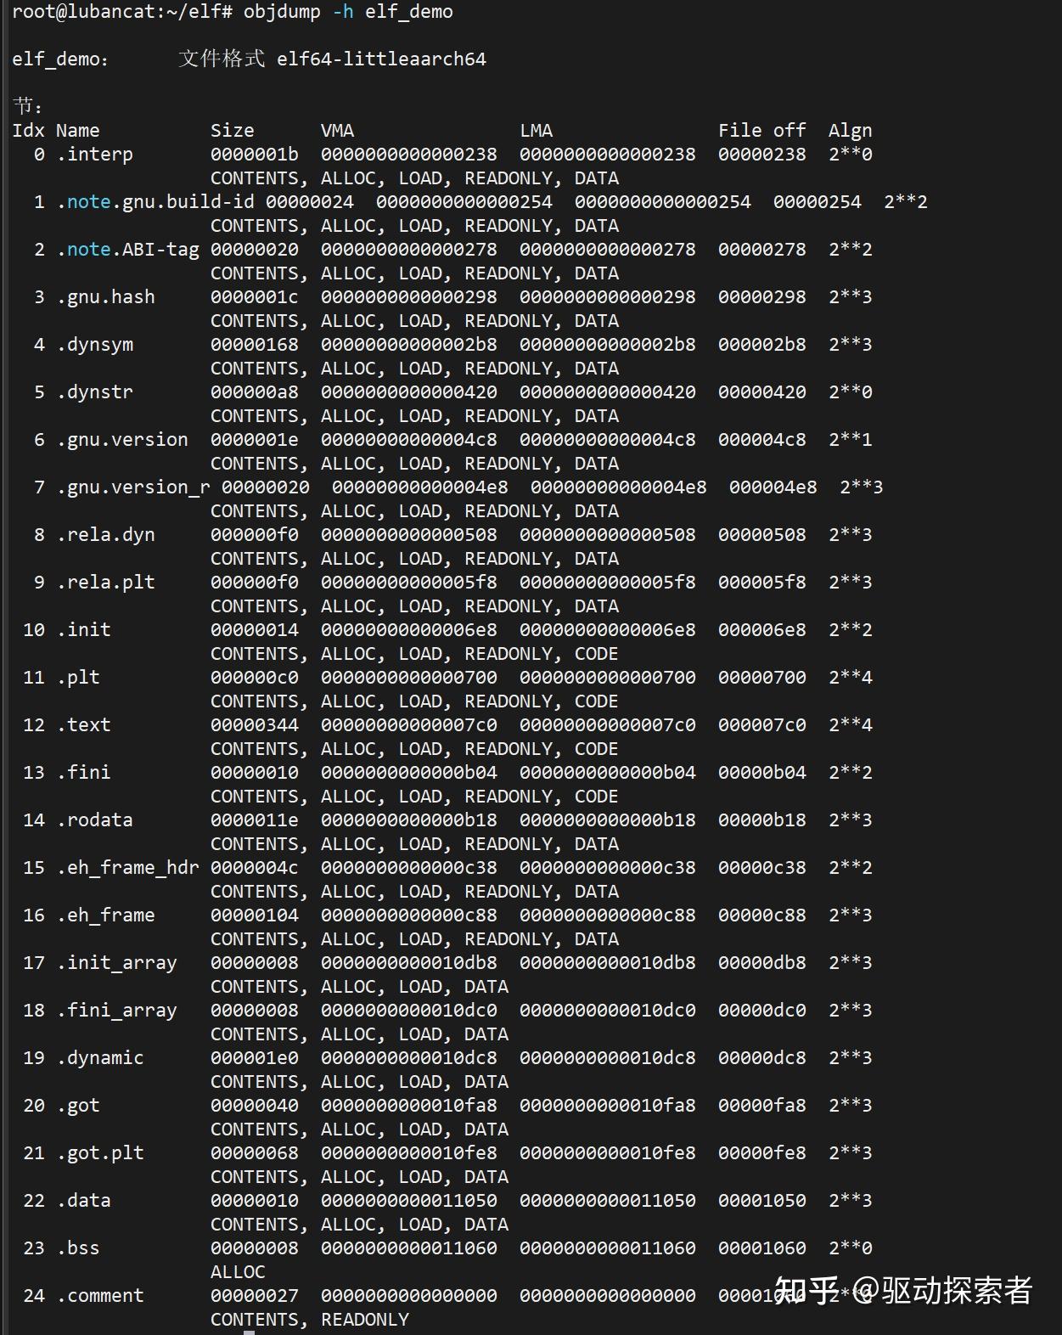The image size is (1062, 1335).
Task: Select the .got.plt section name
Action: click(x=100, y=1153)
